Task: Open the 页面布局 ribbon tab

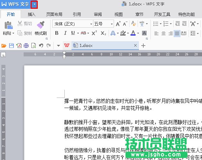Action: coord(54,14)
